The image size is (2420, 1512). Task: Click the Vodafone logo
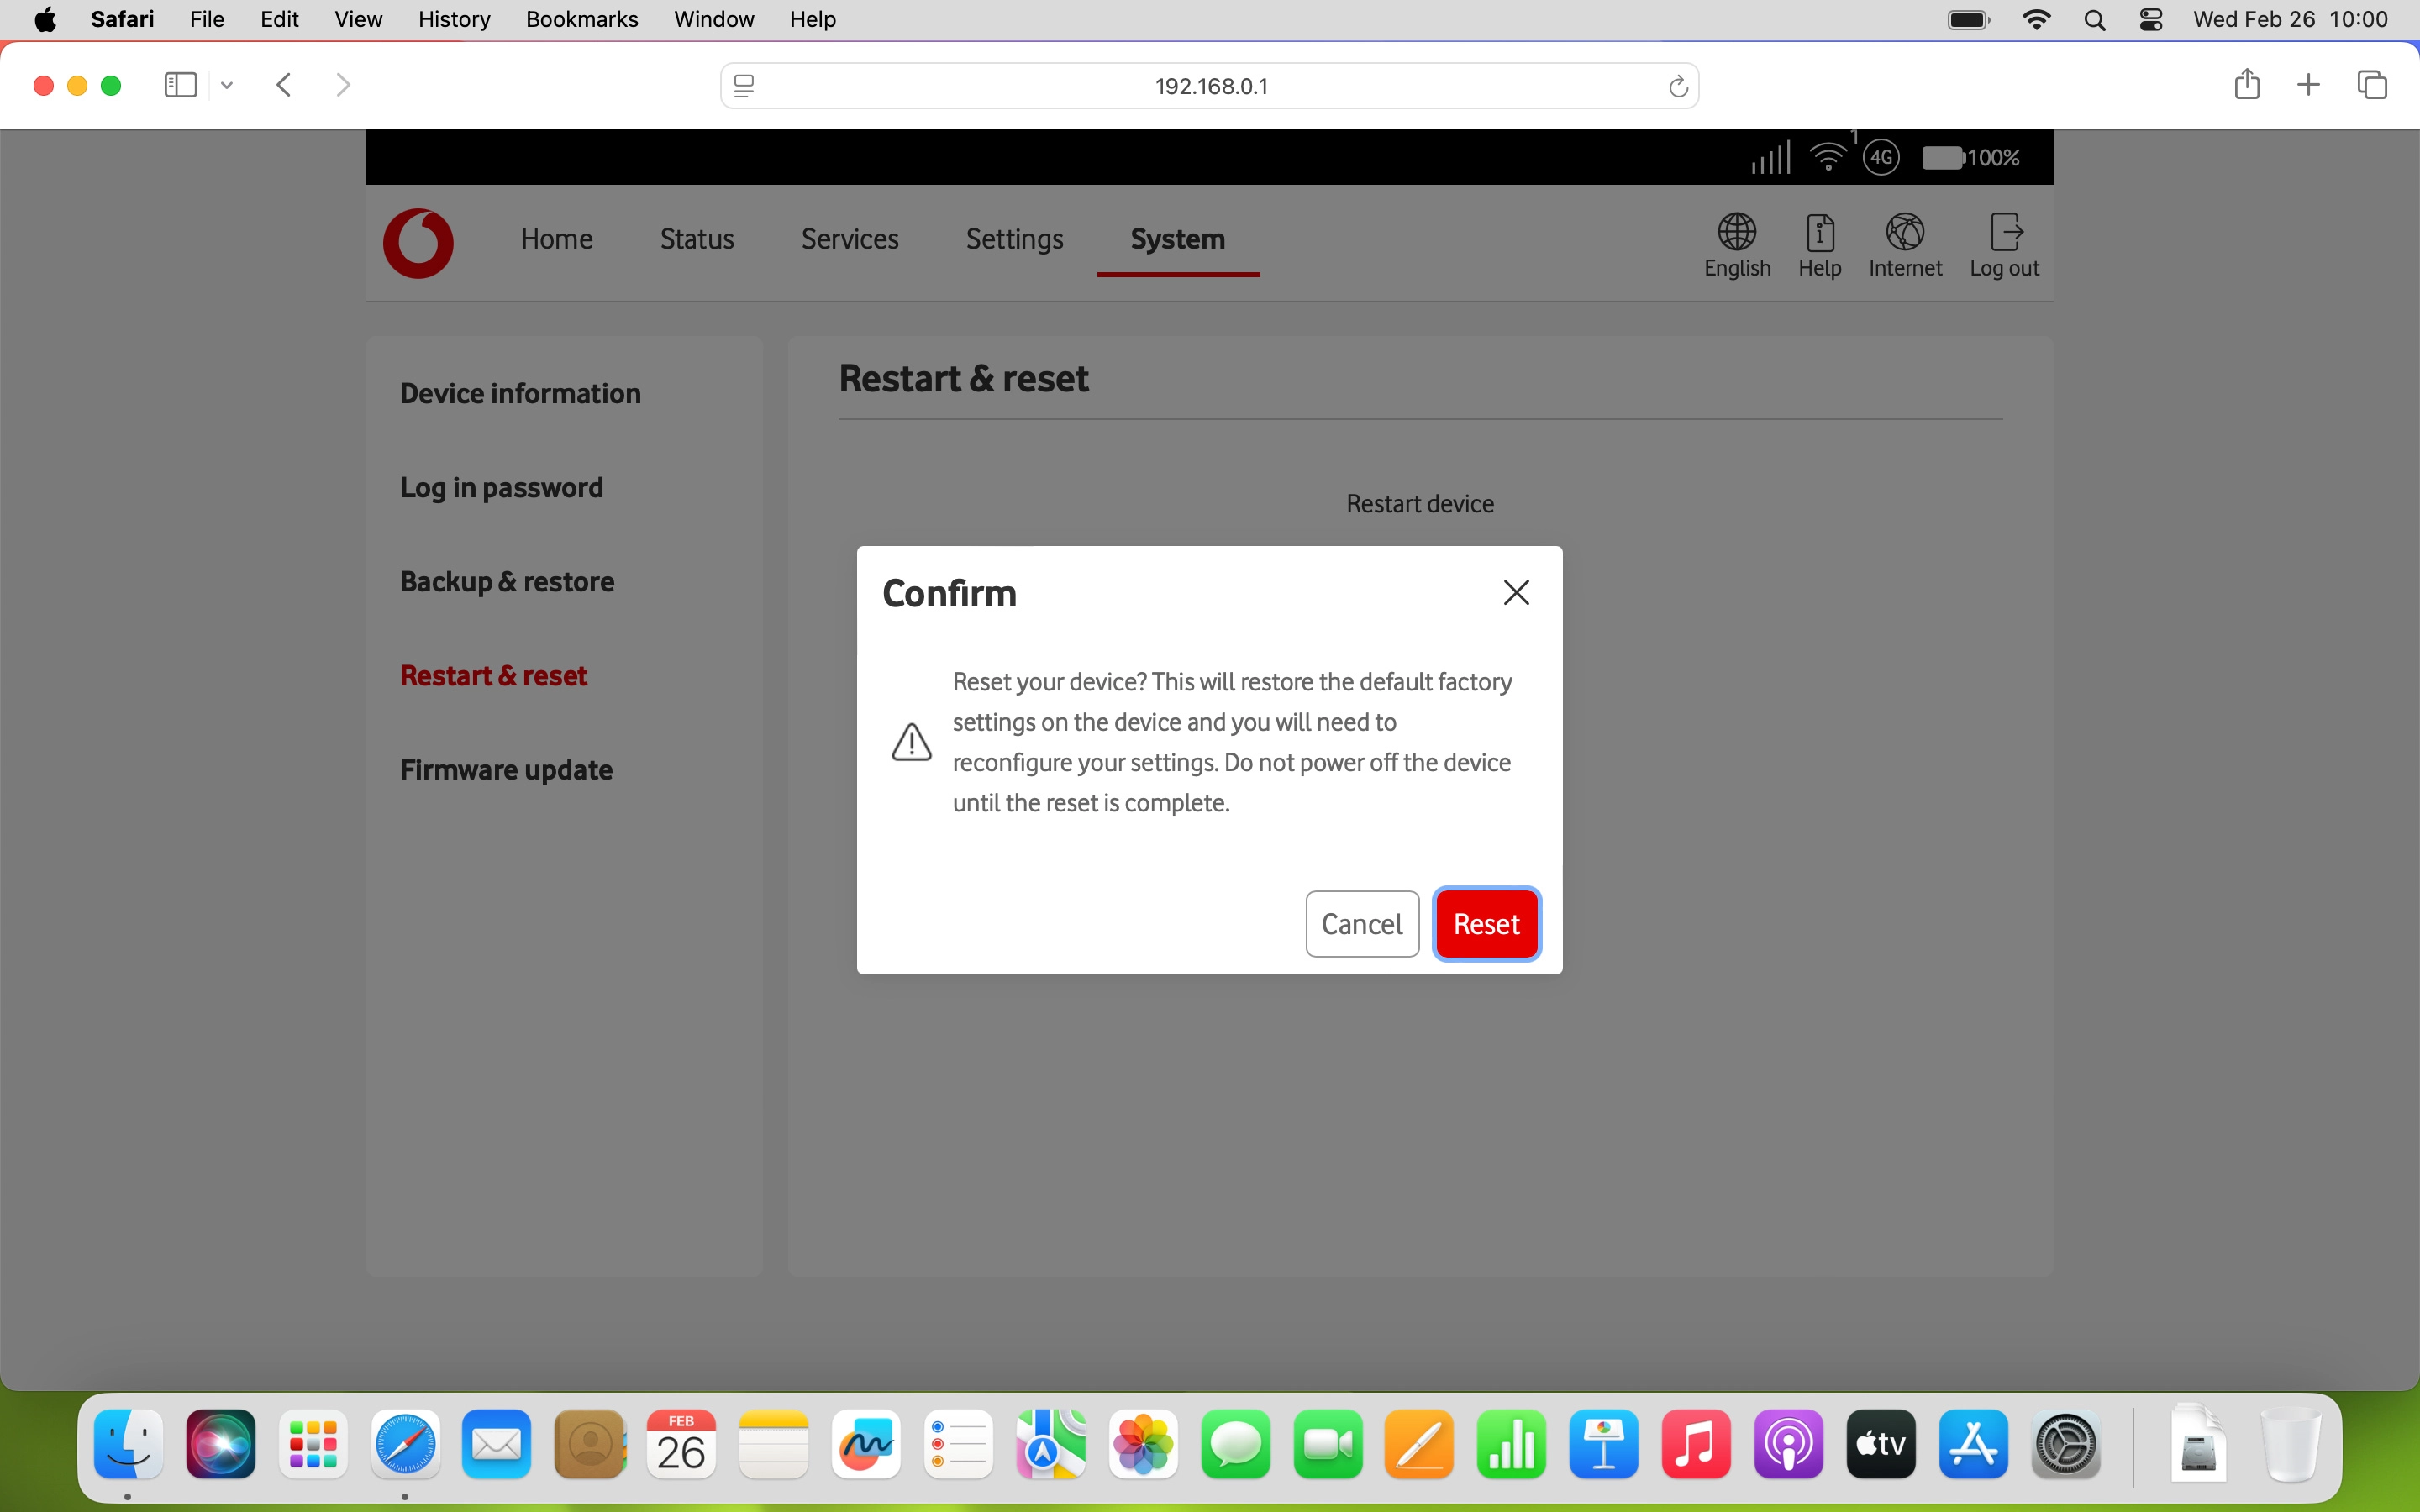click(418, 243)
